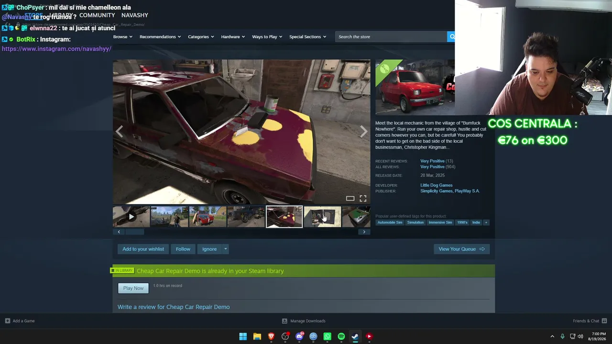Click Manage Downloads label
This screenshot has height=344, width=612.
pyautogui.click(x=308, y=321)
